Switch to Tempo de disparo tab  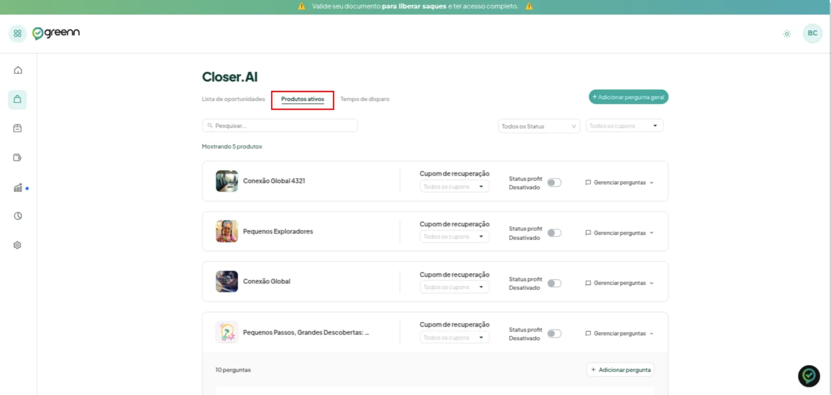pyautogui.click(x=365, y=99)
